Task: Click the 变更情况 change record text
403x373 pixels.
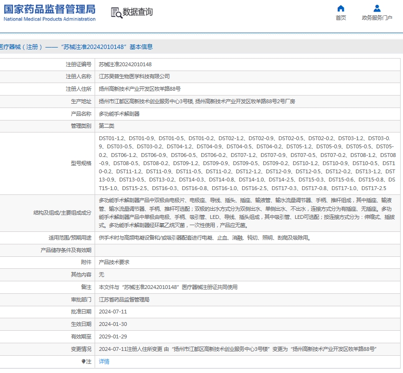Action: pyautogui.click(x=238, y=349)
